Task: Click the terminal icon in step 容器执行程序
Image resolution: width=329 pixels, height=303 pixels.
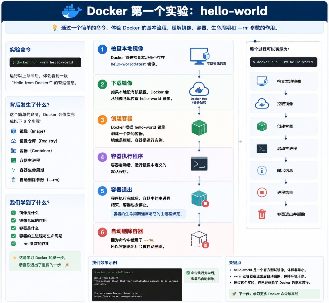Action: point(199,164)
